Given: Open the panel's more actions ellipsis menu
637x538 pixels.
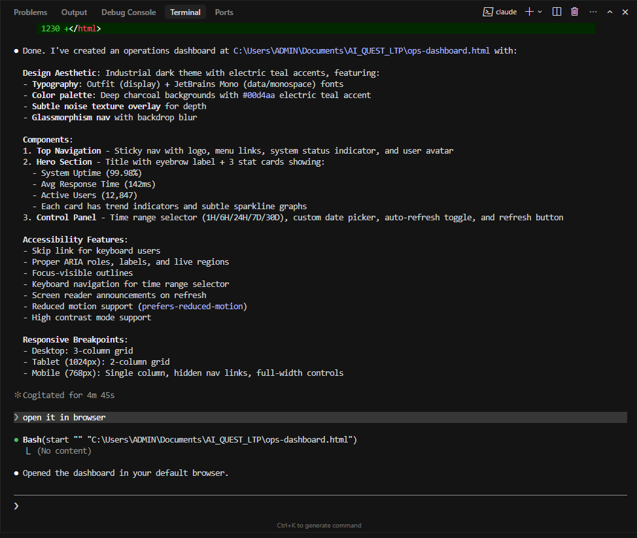Looking at the screenshot, I should click(593, 12).
